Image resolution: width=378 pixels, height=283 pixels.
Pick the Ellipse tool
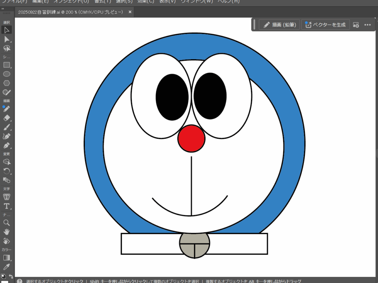click(x=7, y=74)
